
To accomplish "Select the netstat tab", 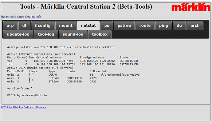I will pyautogui.click(x=88, y=26).
